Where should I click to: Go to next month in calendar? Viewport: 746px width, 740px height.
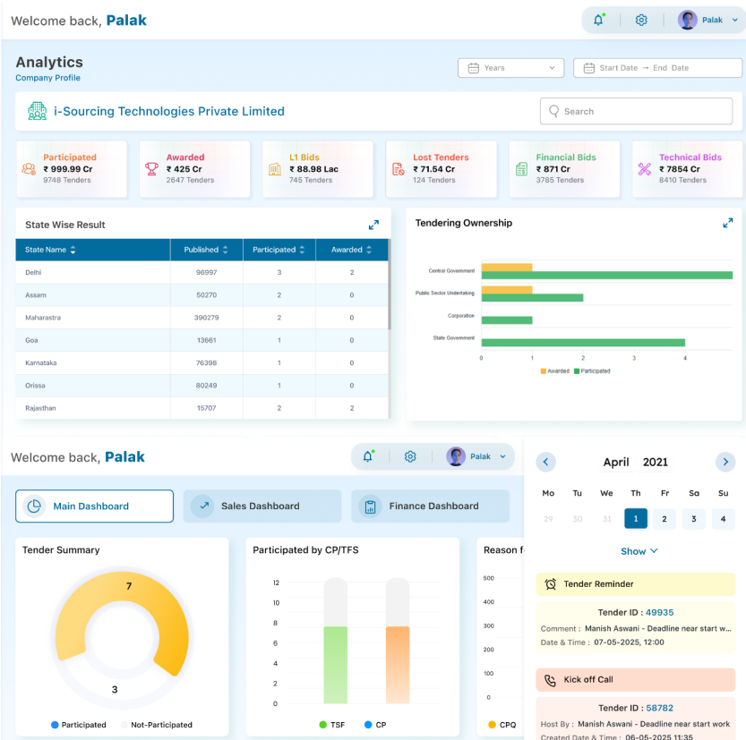pos(725,462)
